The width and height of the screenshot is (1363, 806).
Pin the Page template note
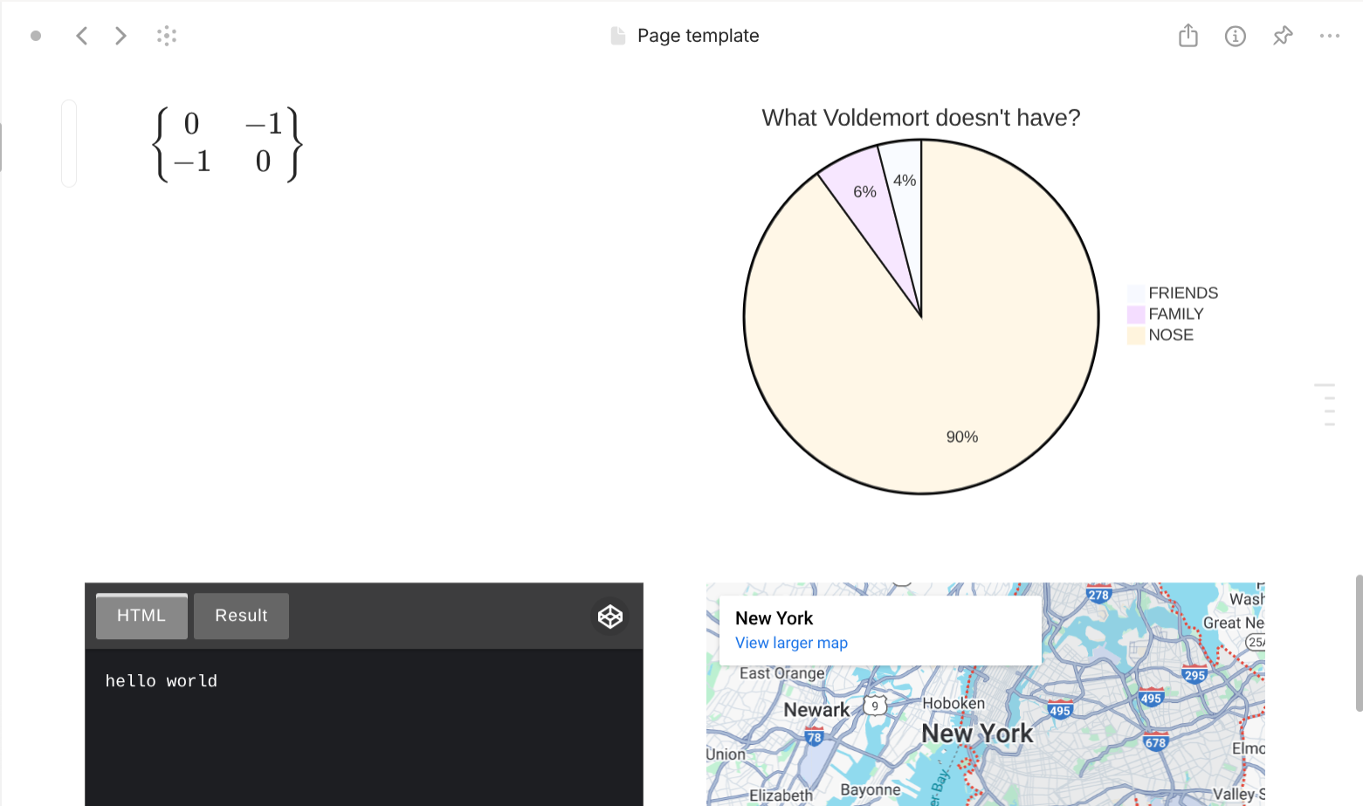1282,36
